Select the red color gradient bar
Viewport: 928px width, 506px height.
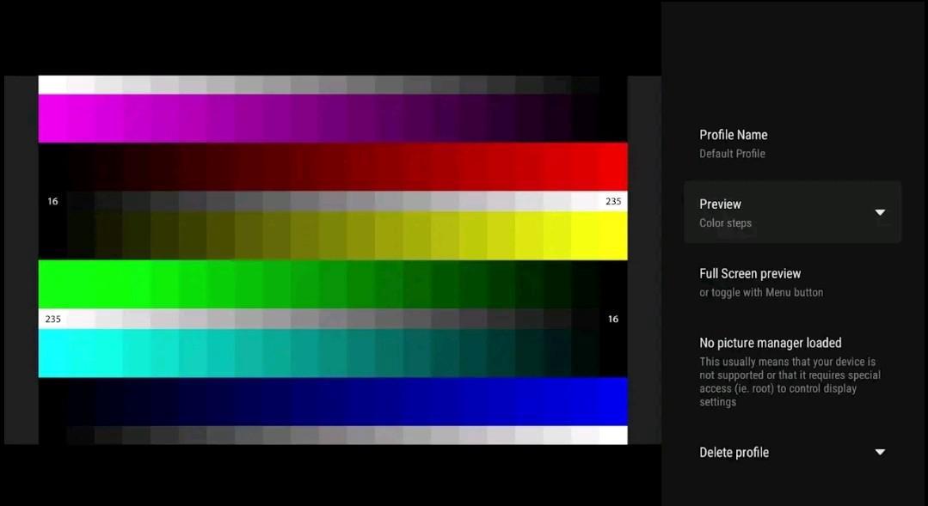pyautogui.click(x=333, y=167)
